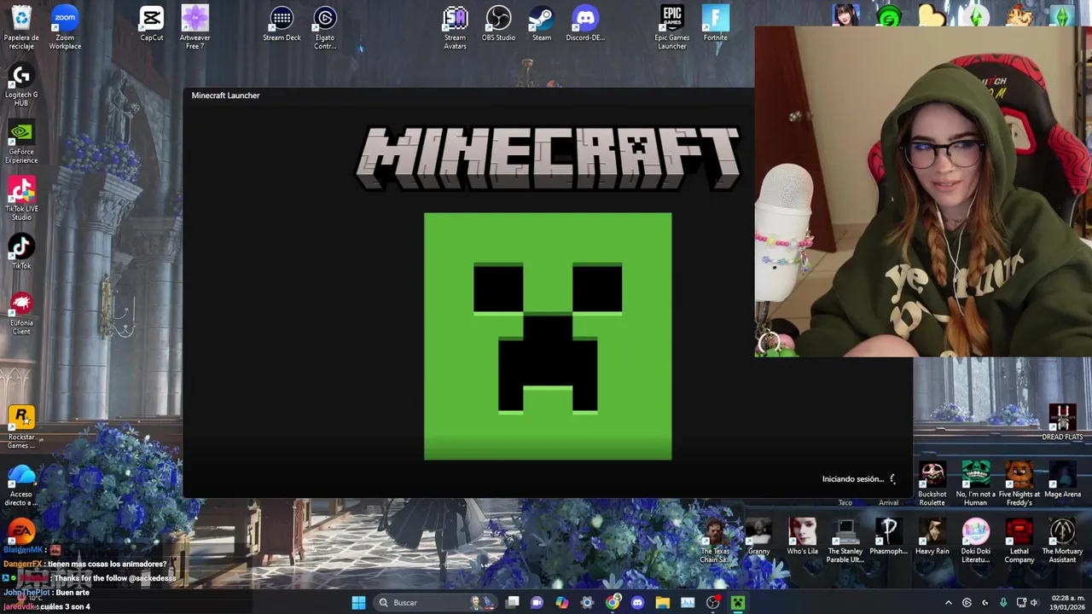Launch the Granny game shortcut

pos(758,537)
